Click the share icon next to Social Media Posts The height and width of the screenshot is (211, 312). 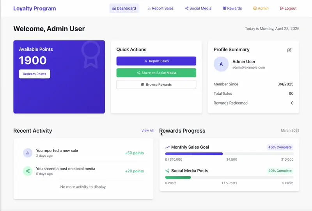(x=167, y=171)
